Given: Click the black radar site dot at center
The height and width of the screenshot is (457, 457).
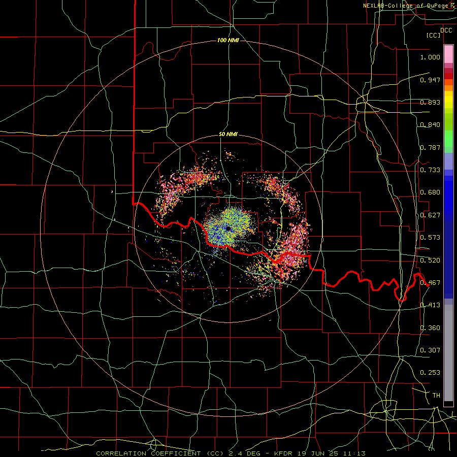Looking at the screenshot, I should click(x=228, y=229).
